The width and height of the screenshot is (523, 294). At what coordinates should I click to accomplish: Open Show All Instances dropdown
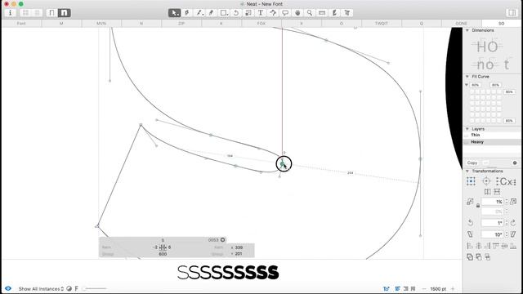pyautogui.click(x=41, y=288)
